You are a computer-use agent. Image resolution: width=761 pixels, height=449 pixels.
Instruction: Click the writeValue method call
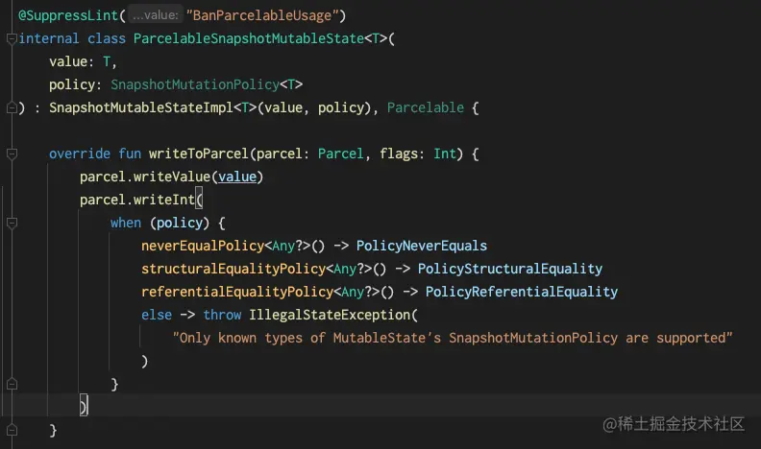pos(172,177)
